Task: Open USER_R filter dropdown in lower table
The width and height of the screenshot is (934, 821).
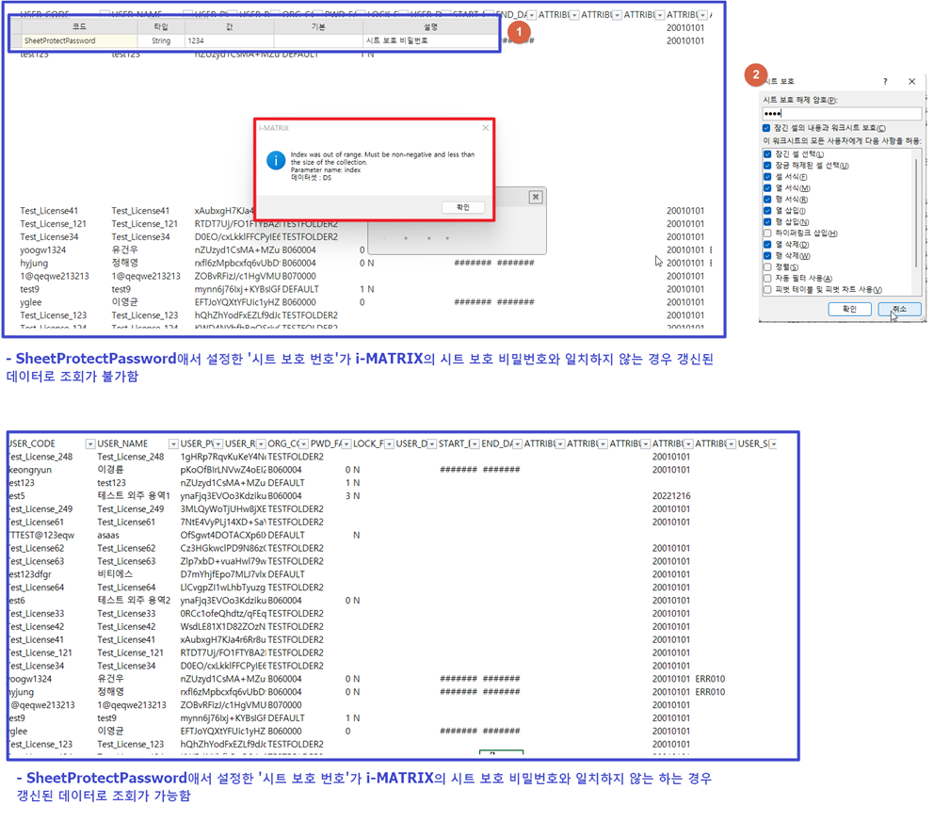Action: click(261, 443)
